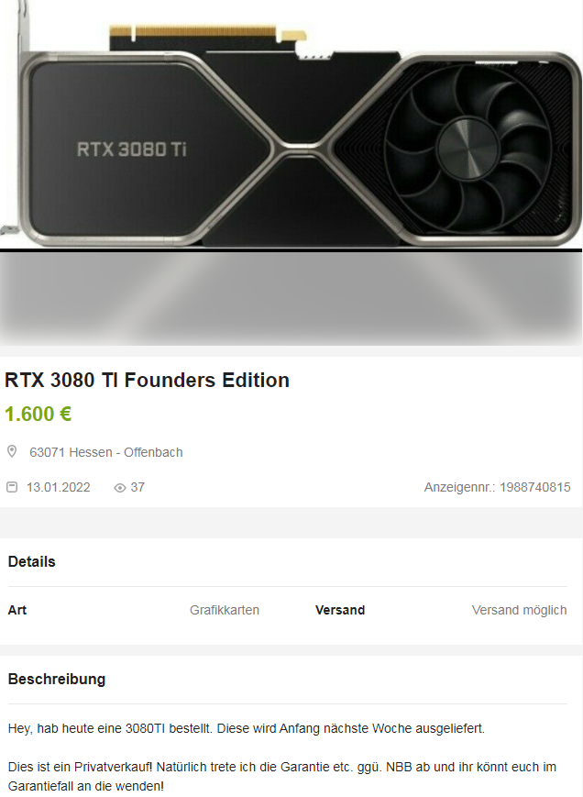Click the graphics card fan in image
The height and width of the screenshot is (797, 583).
point(467,148)
